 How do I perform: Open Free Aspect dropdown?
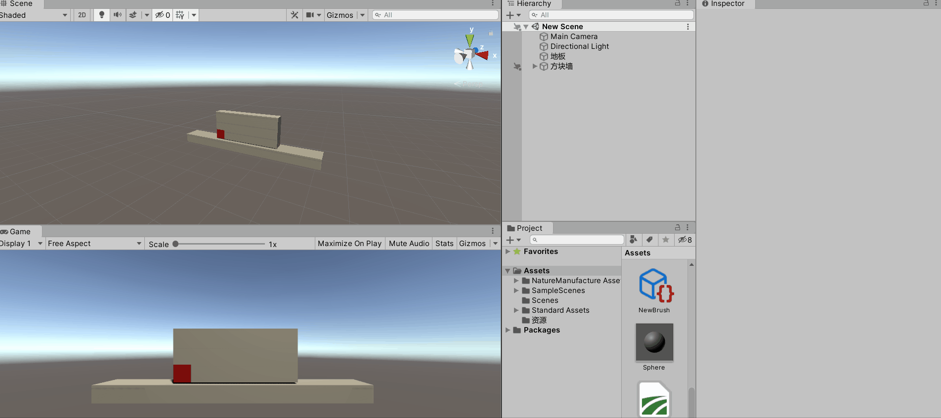click(x=94, y=243)
